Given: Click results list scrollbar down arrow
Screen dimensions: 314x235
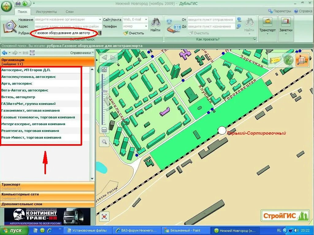Looking at the screenshot, I should point(92,179).
